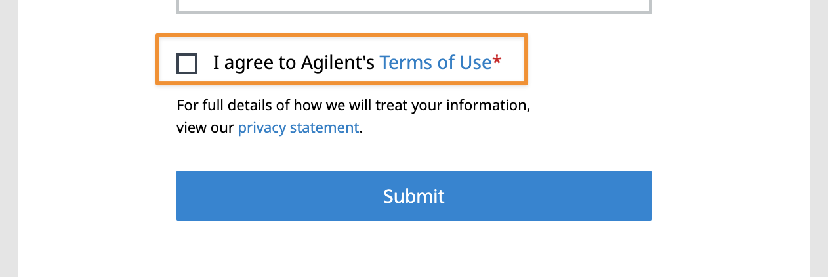The width and height of the screenshot is (828, 277).
Task: Click the word 'Submit' on the button
Action: 413,196
